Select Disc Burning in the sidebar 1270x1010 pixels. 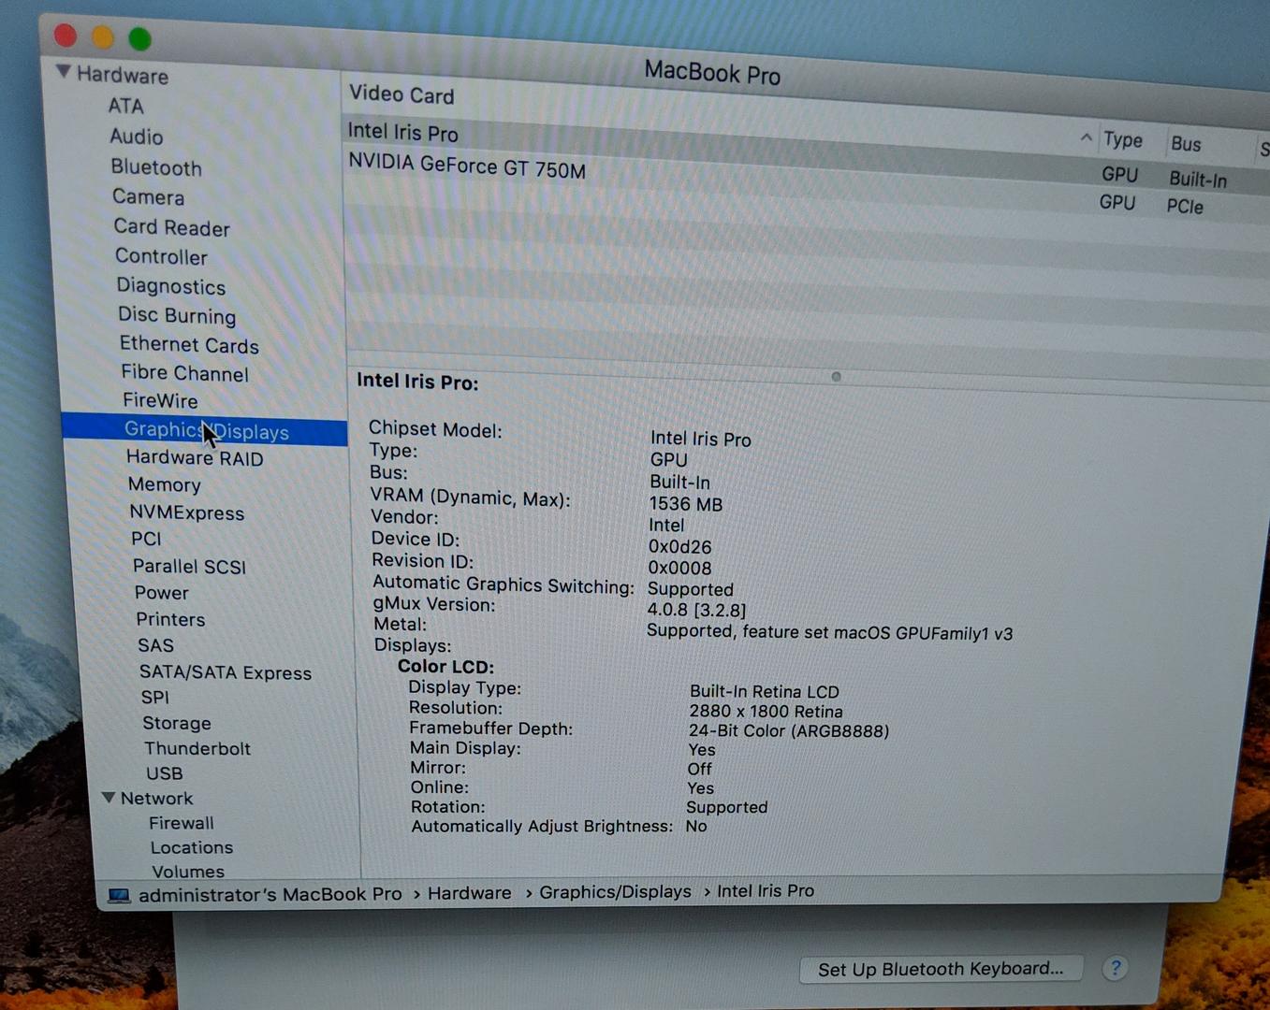177,315
